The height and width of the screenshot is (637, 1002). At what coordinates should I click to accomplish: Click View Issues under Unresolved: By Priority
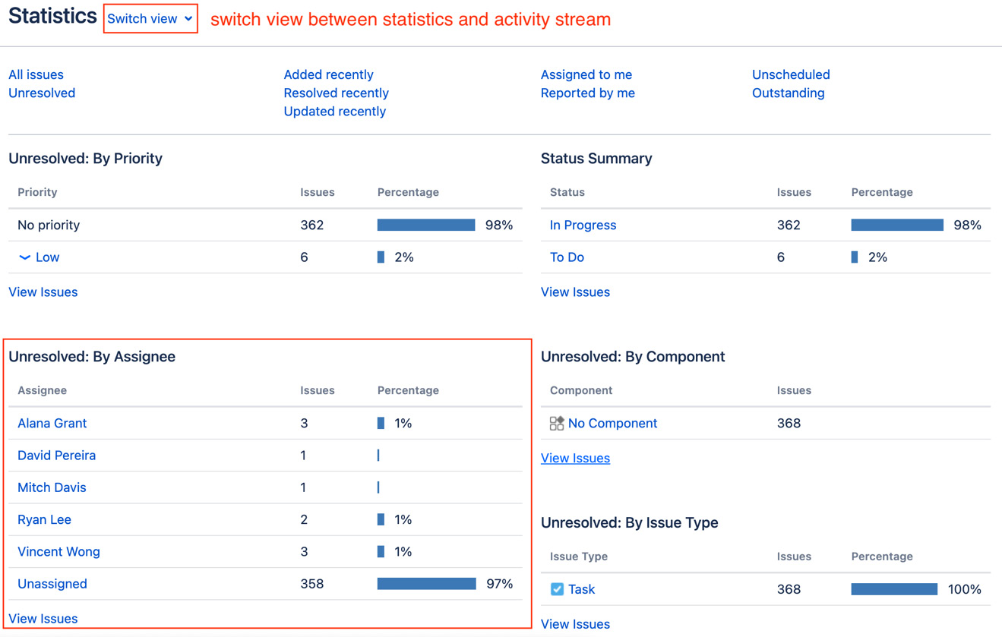point(43,292)
